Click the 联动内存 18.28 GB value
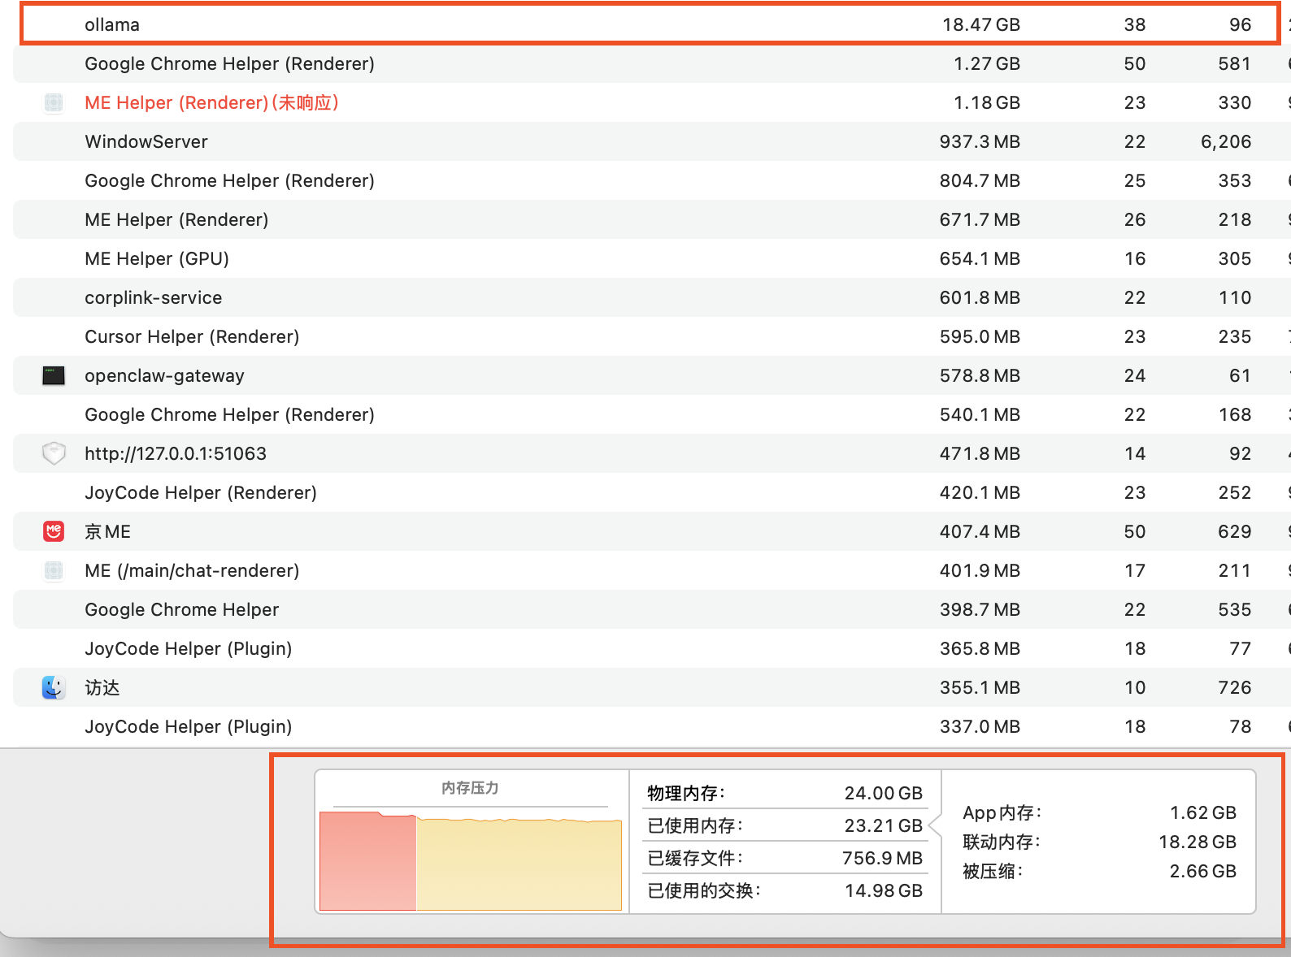Screen dimensions: 1291x957 [x=1198, y=842]
